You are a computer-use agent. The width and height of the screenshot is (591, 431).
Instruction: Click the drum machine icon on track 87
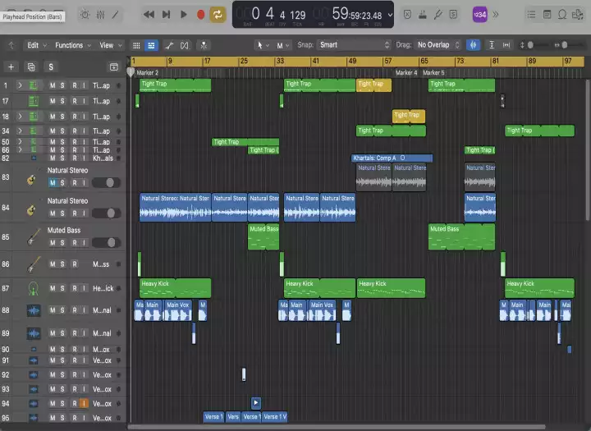pyautogui.click(x=33, y=288)
